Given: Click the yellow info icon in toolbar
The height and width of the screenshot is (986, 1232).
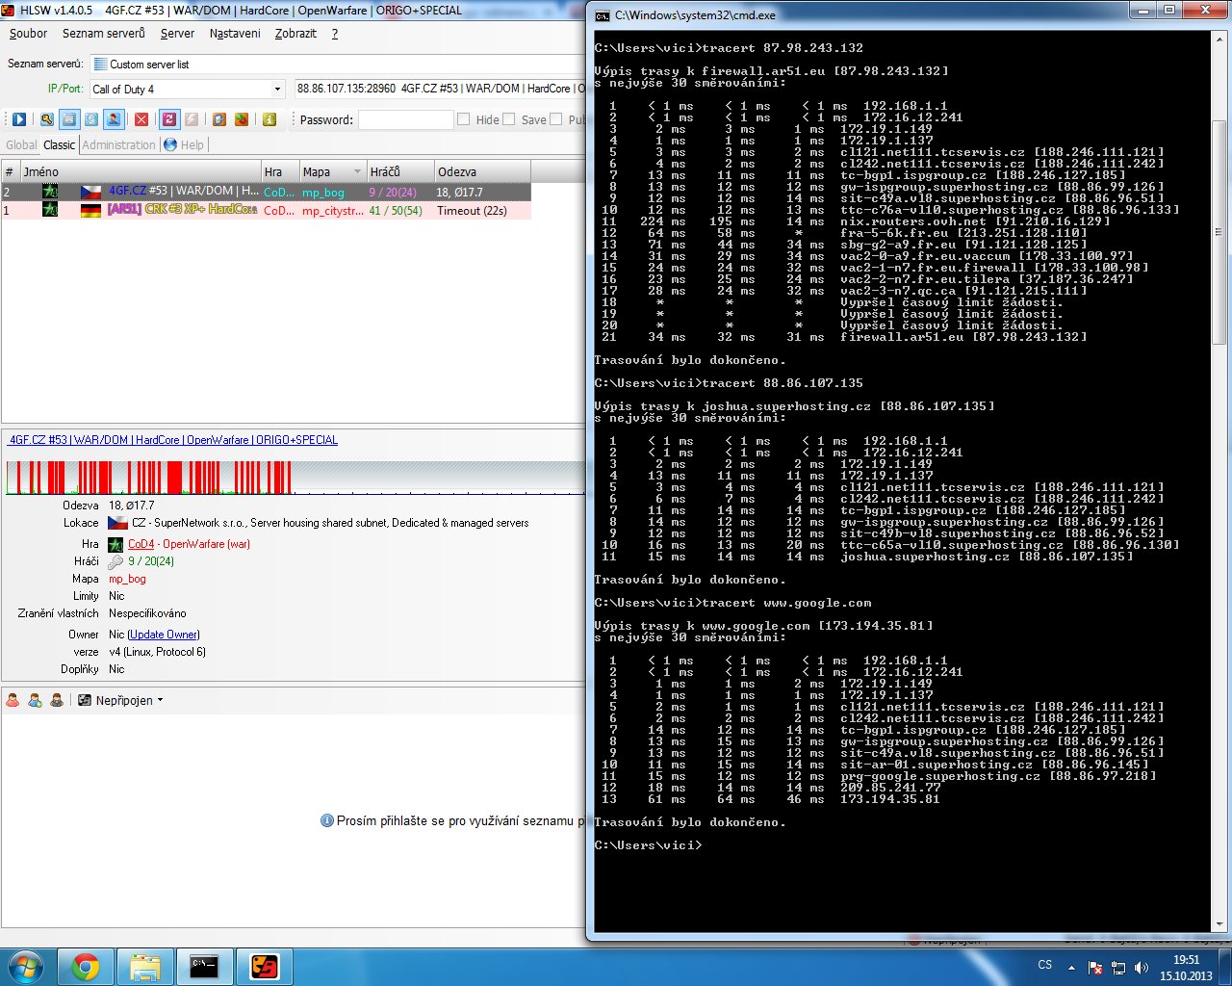Looking at the screenshot, I should coord(269,119).
